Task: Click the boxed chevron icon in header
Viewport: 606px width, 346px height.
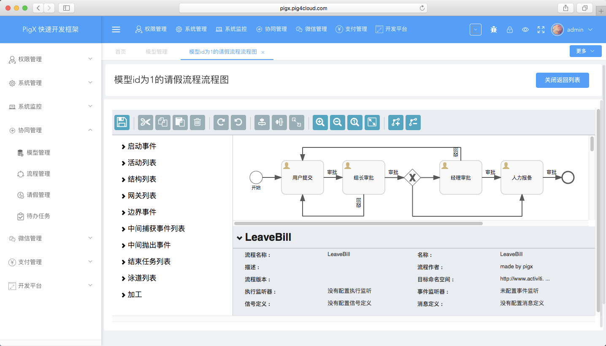Action: 476,30
